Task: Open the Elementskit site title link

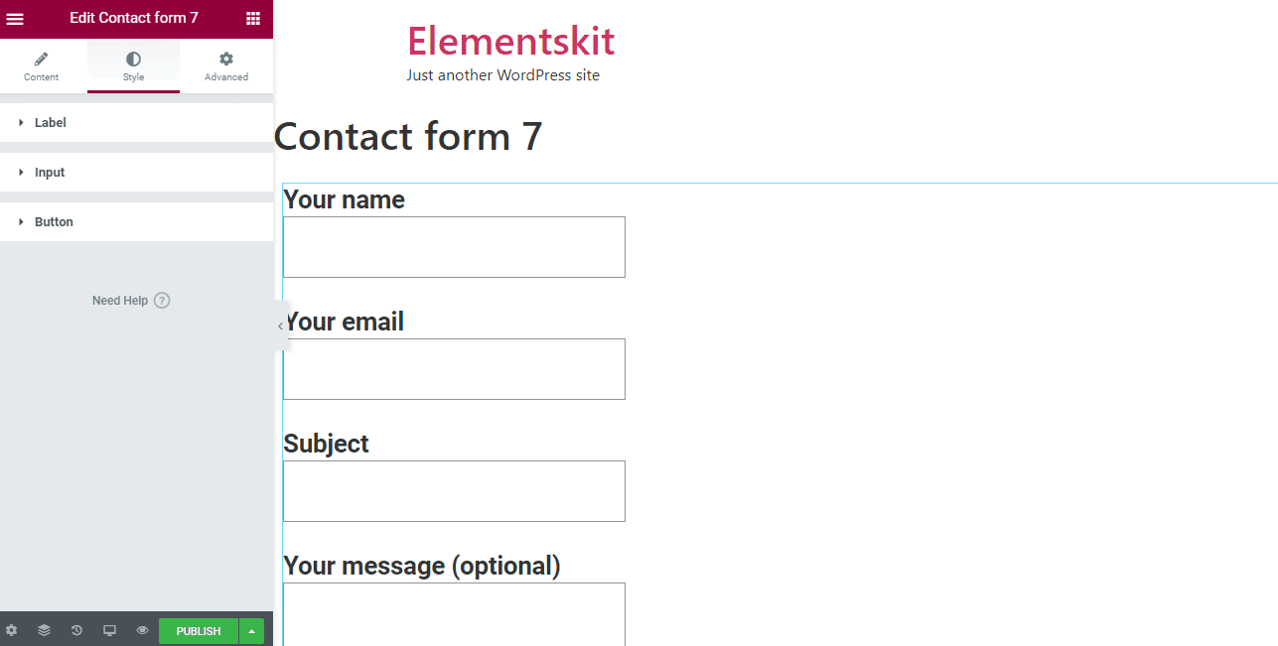Action: 511,41
